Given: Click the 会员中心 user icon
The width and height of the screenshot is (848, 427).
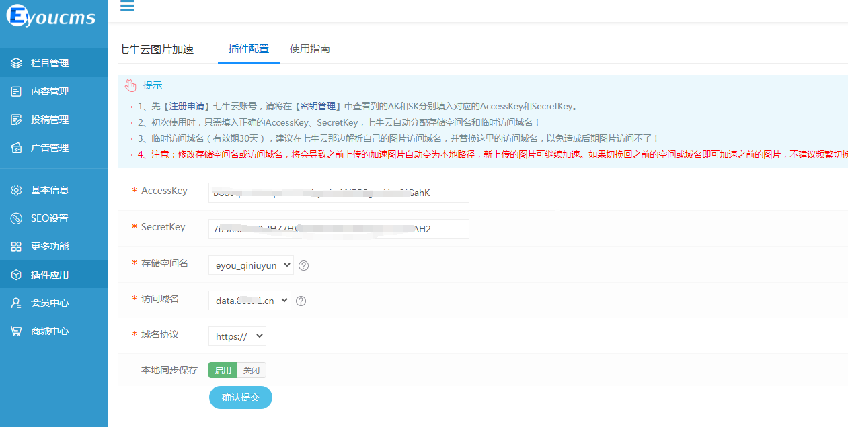Looking at the screenshot, I should click(16, 303).
